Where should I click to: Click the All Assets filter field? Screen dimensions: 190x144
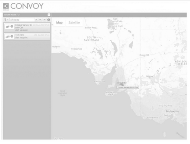[22, 20]
